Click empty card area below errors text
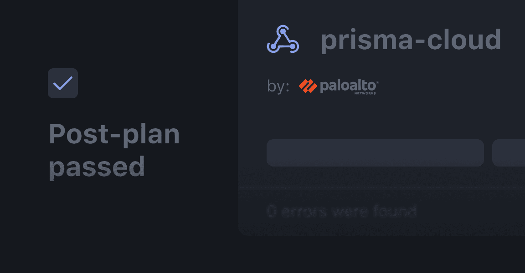 381,227
